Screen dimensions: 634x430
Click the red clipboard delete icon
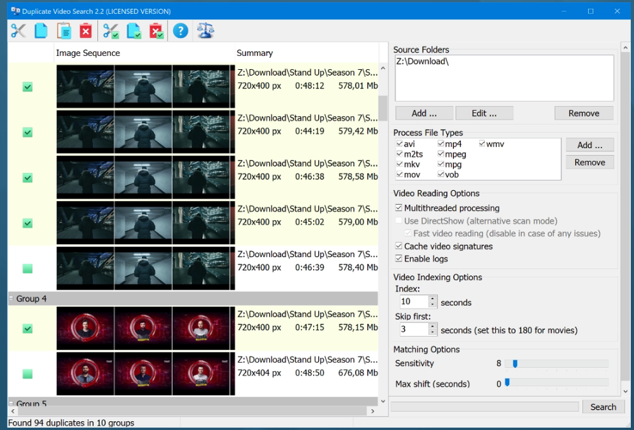click(x=86, y=30)
